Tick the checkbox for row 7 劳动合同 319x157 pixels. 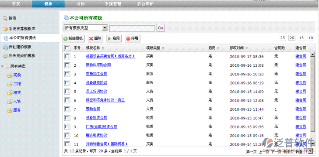pyautogui.click(x=67, y=109)
